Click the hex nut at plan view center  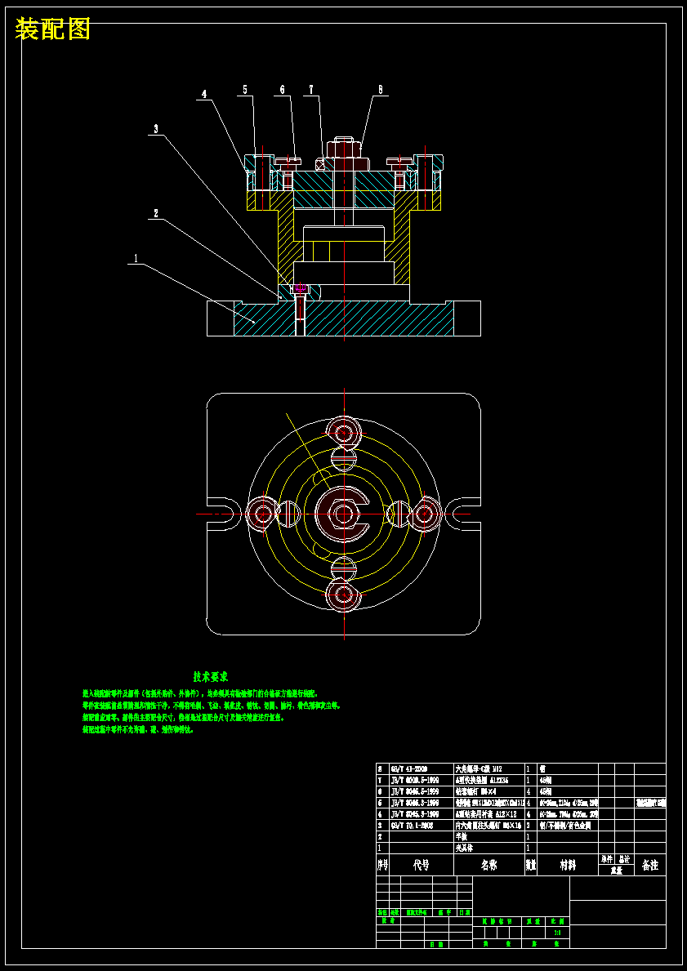(342, 514)
